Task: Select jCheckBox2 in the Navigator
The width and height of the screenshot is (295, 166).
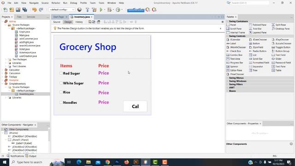Action: tap(24, 147)
